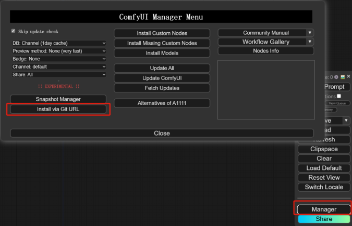
Task: Click the Clear button
Action: [x=324, y=158]
